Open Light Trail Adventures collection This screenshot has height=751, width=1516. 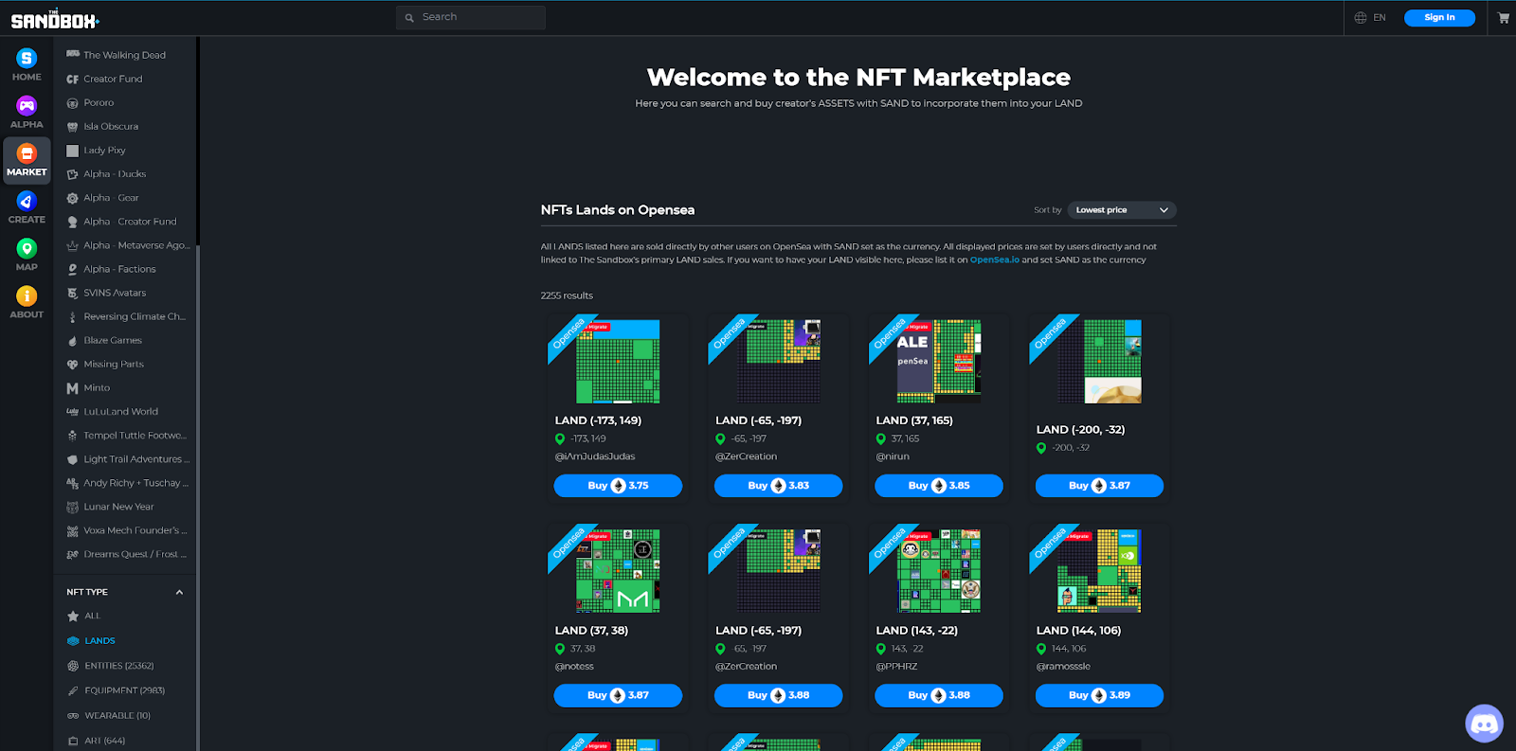(136, 459)
